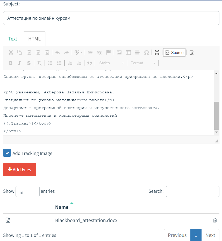Insert an image using the Image icon
Screen dimensions: 222x241
119,52
